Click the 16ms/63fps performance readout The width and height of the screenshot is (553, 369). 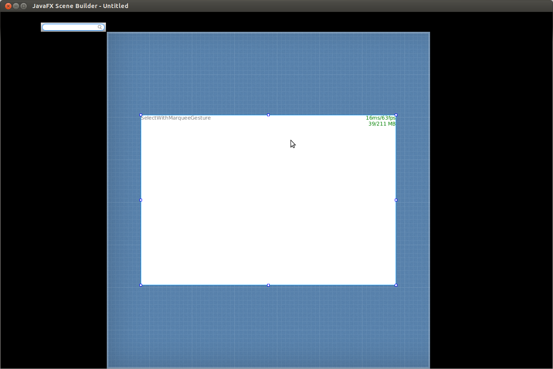pos(380,118)
